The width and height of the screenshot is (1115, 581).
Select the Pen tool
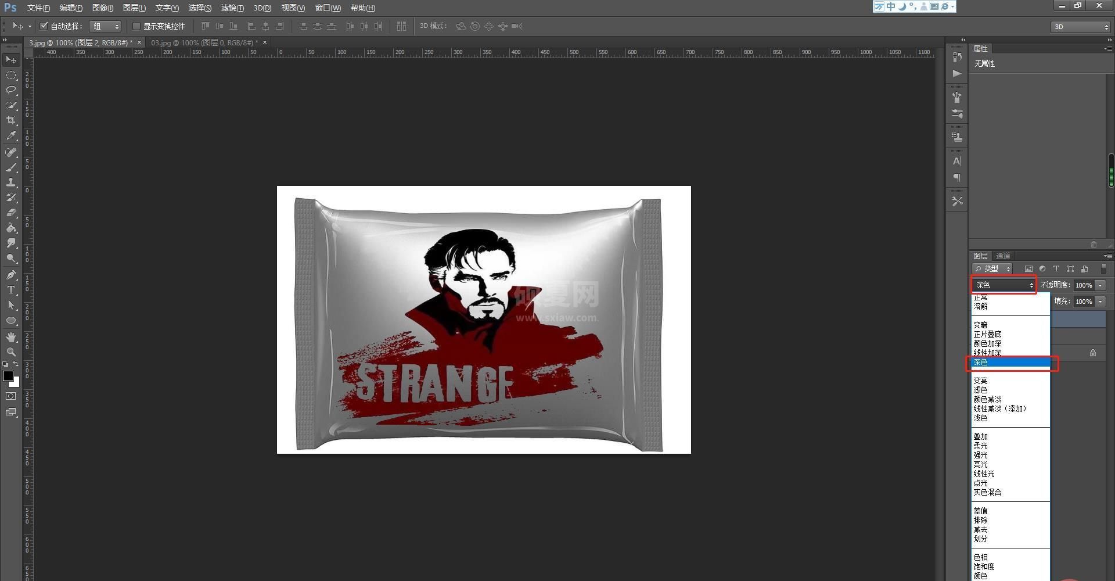click(11, 275)
